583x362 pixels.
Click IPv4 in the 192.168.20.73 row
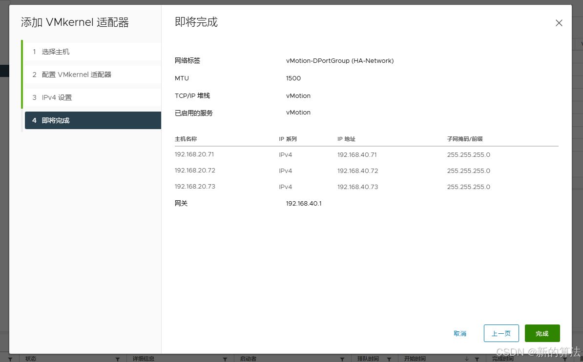tap(286, 187)
